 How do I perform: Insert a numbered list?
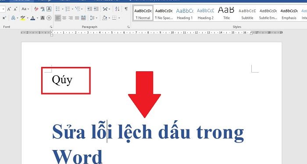pos(68,9)
